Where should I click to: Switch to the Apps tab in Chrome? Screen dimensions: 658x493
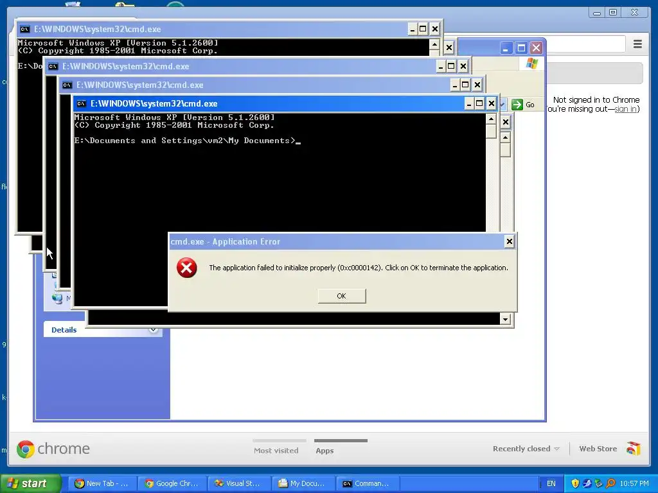click(325, 450)
